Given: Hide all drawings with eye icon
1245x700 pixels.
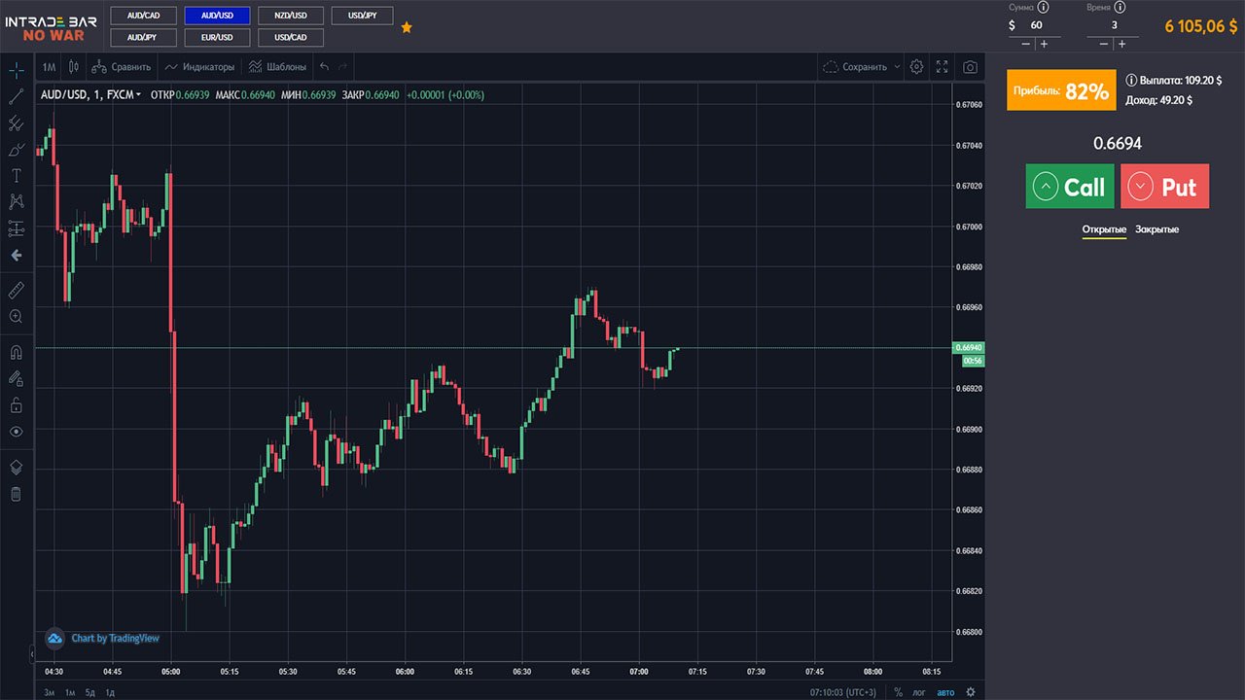Looking at the screenshot, I should pyautogui.click(x=16, y=431).
